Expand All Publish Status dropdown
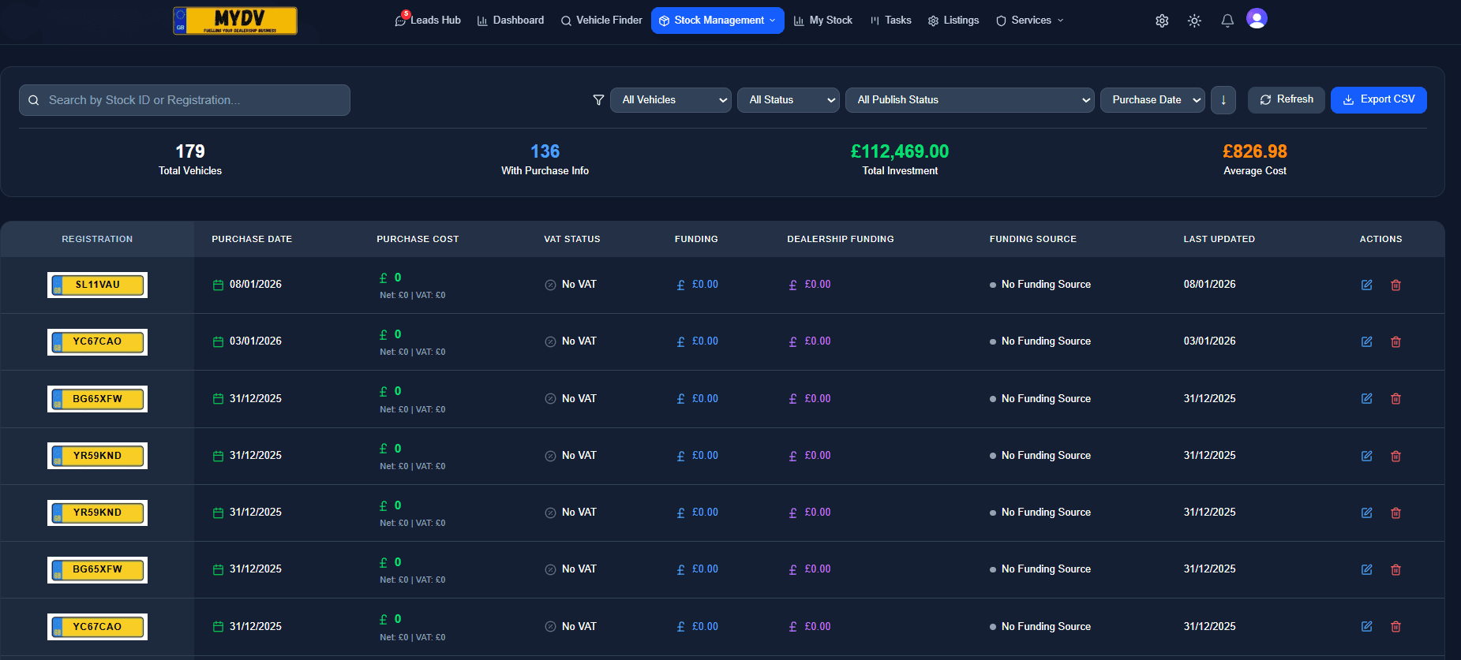 970,100
